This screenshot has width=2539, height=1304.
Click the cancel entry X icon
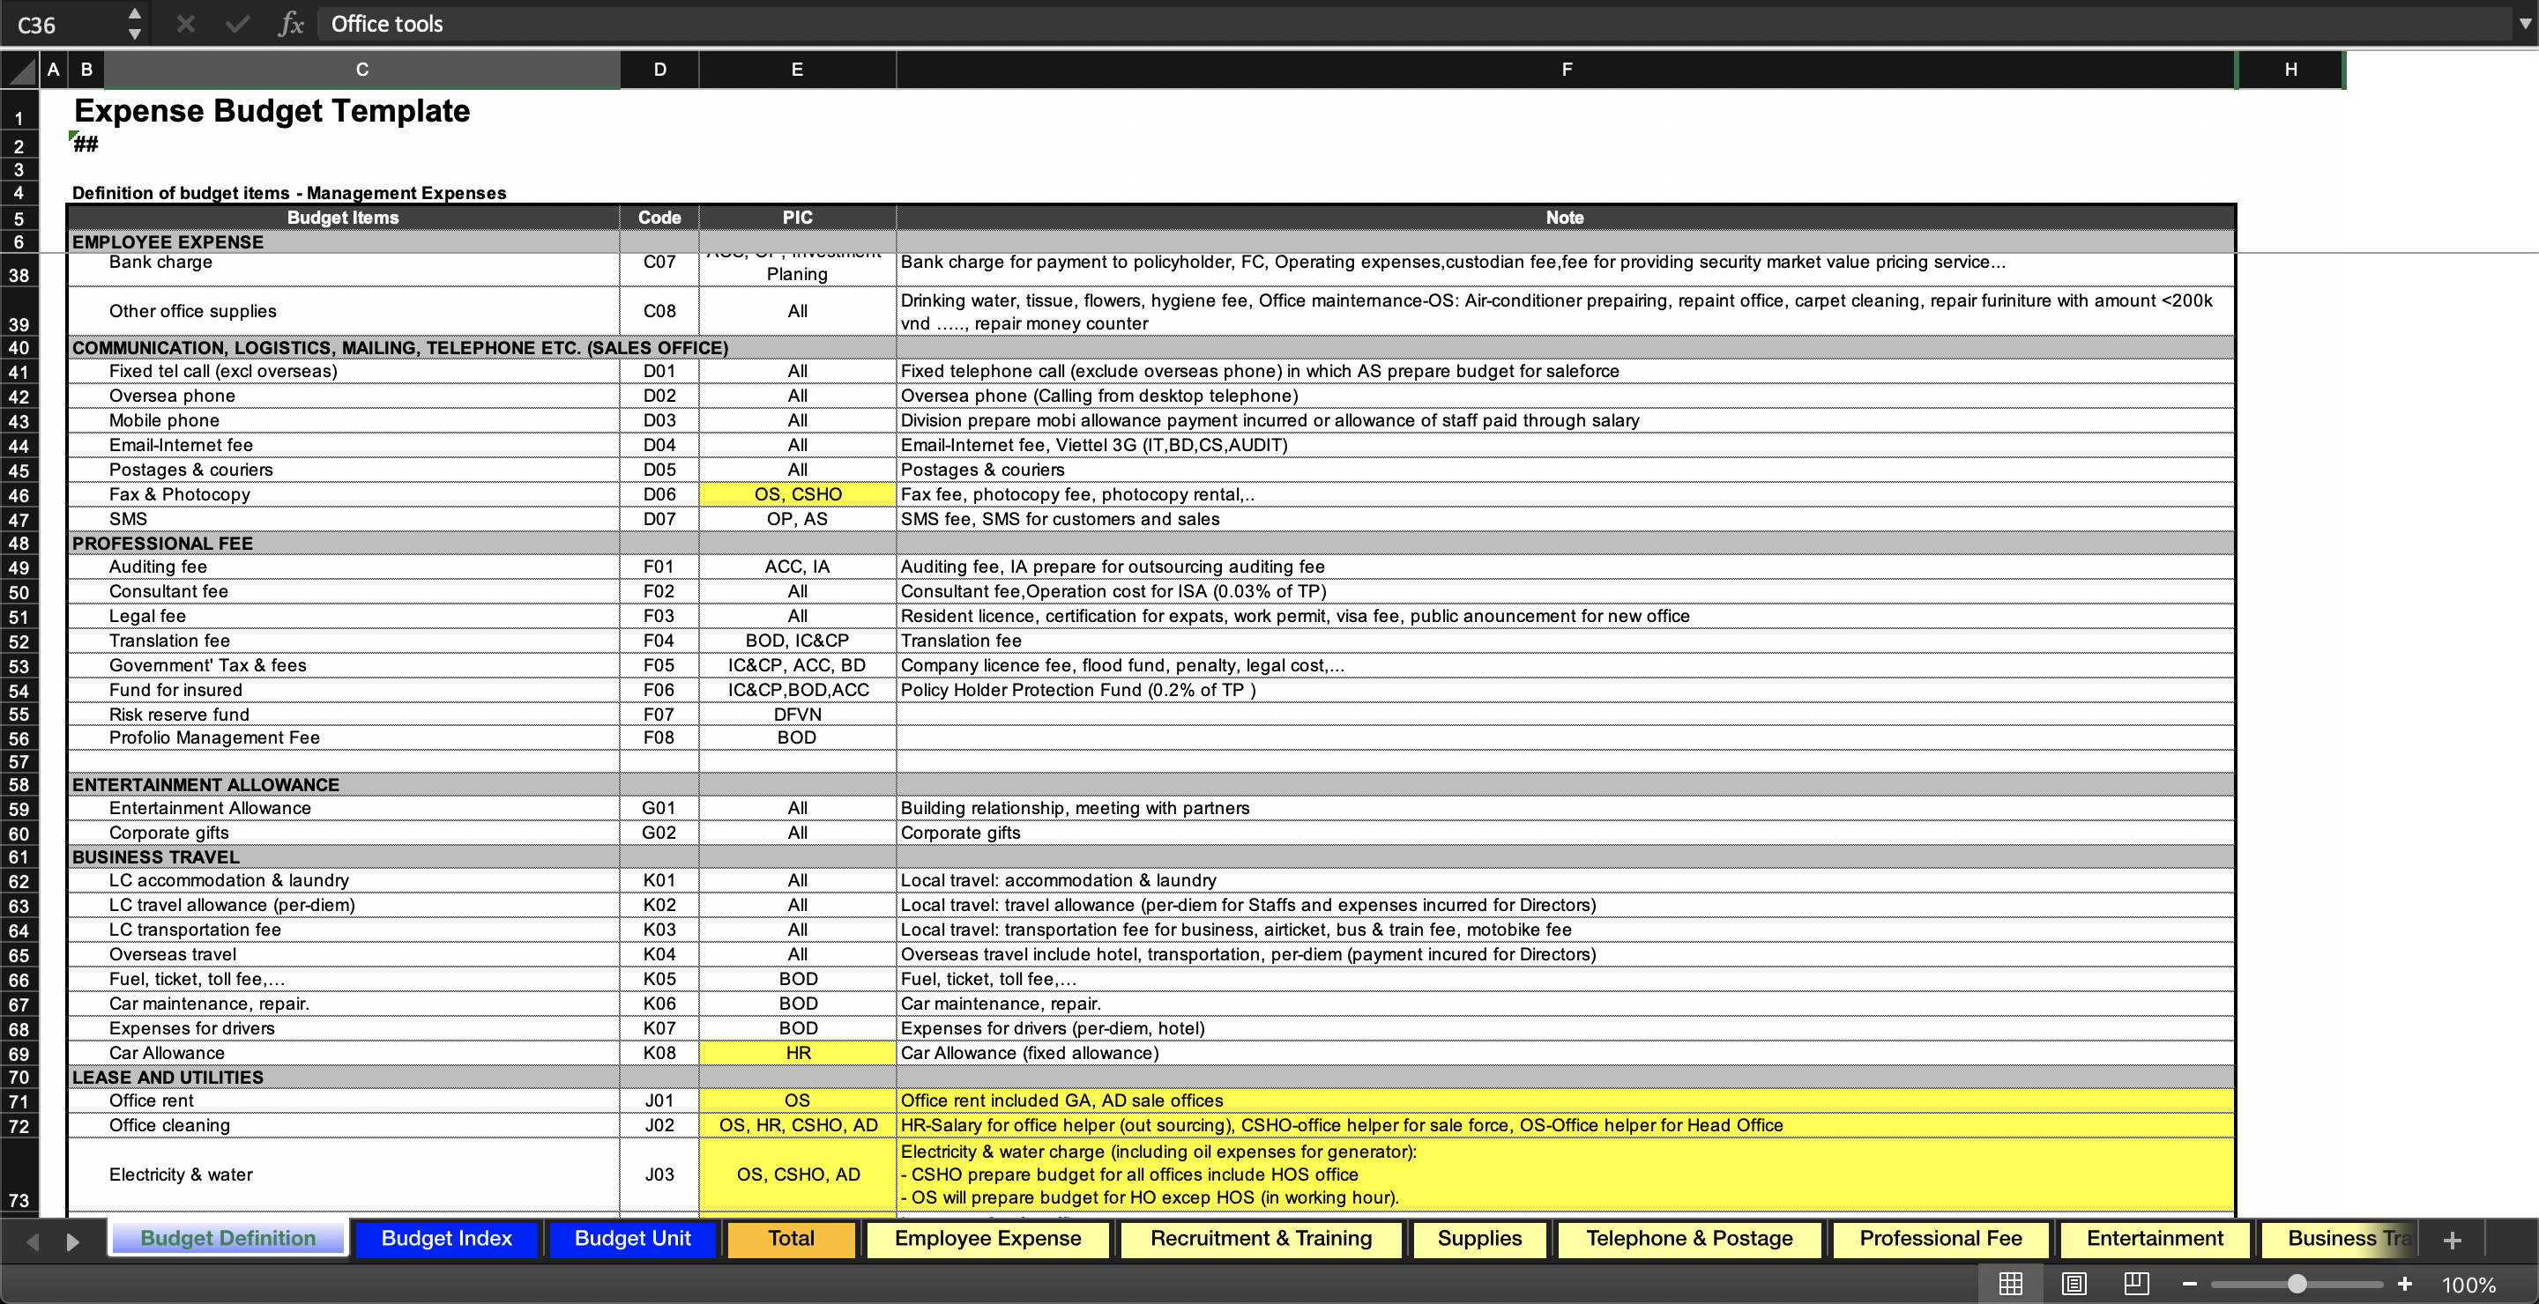tap(185, 24)
